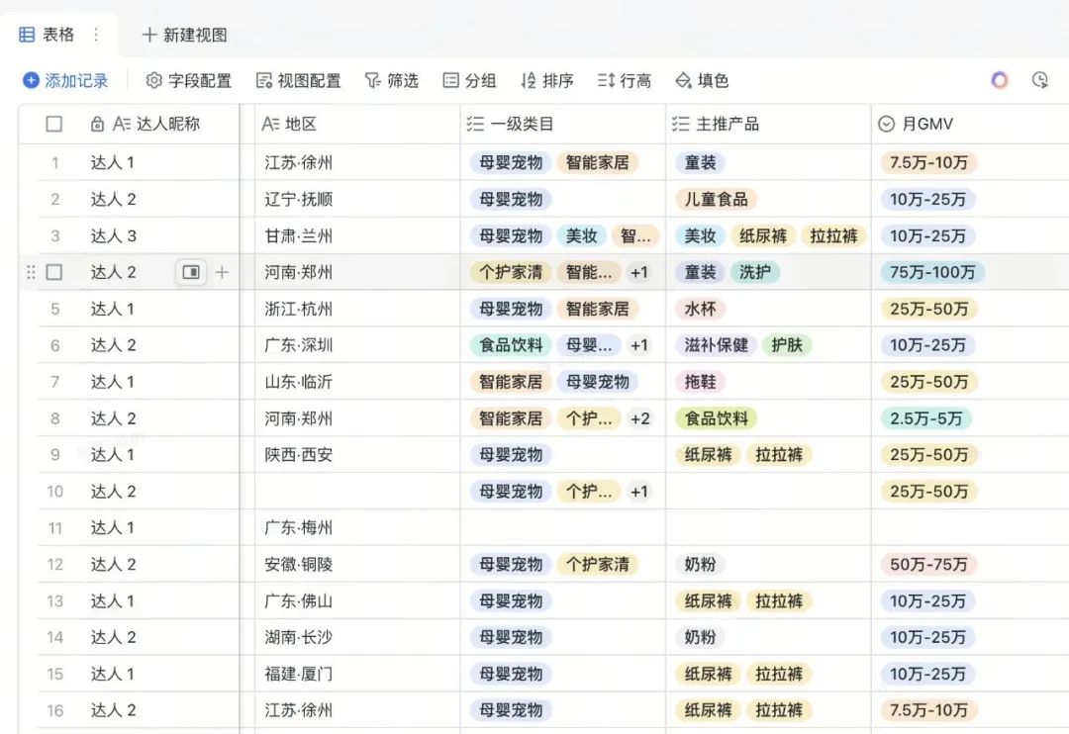Open the history clock icon
Viewport: 1069px width, 734px height.
point(1040,80)
